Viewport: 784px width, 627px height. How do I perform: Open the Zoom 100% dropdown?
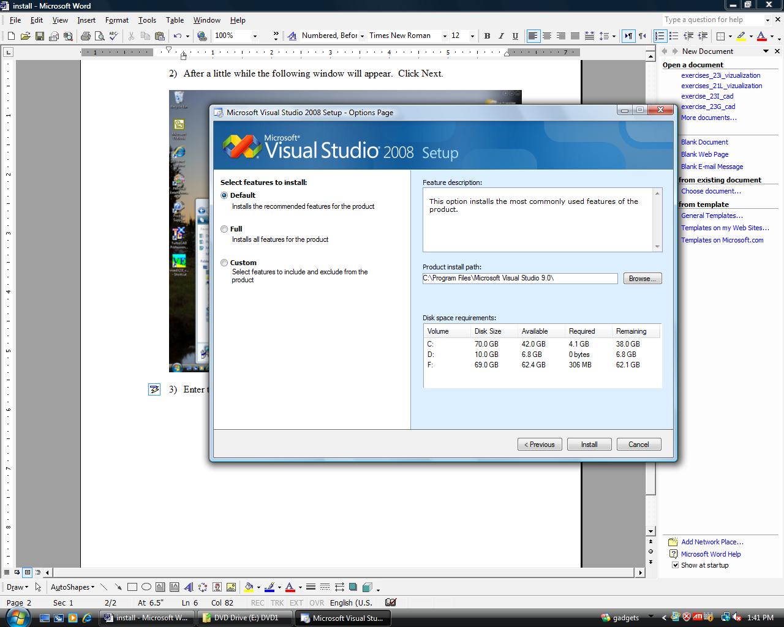coord(255,36)
